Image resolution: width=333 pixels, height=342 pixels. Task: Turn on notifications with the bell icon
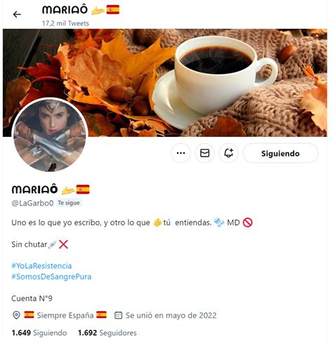[x=228, y=153]
